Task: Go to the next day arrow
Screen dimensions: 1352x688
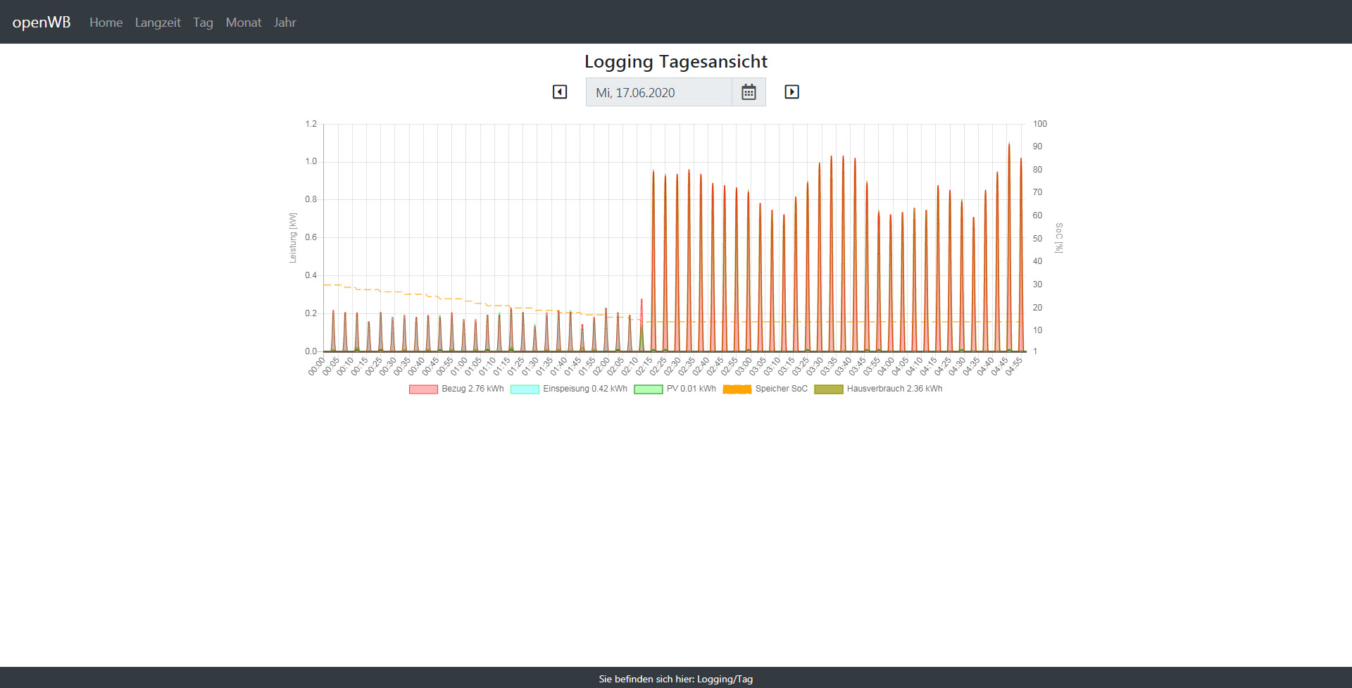Action: [791, 92]
